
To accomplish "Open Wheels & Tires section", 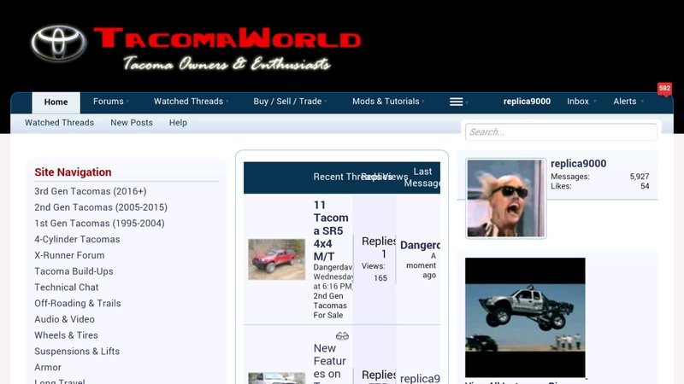I will point(66,335).
